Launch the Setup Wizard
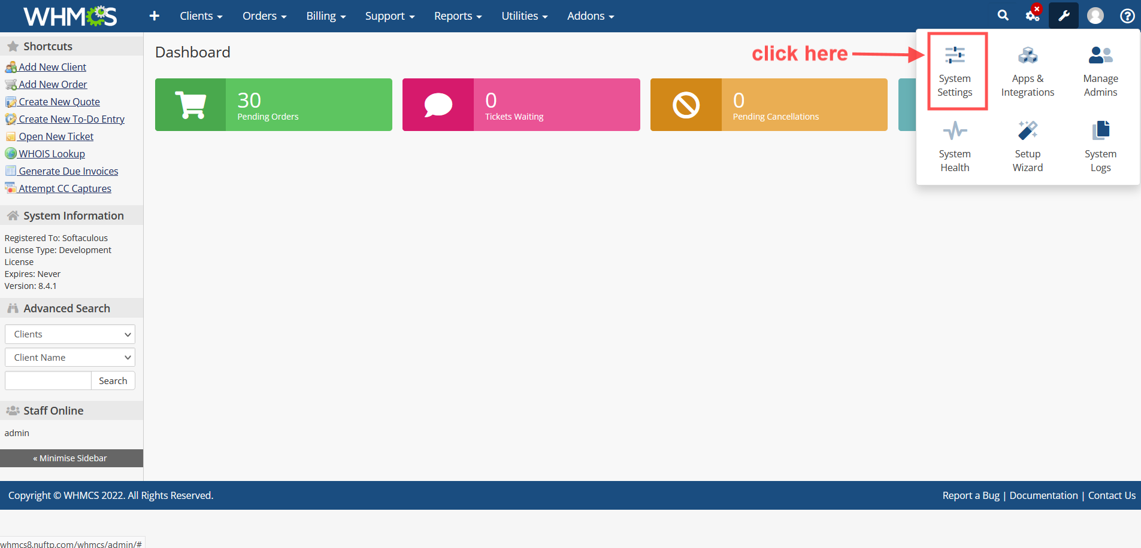Screen dimensions: 1141x548 pyautogui.click(x=1027, y=147)
